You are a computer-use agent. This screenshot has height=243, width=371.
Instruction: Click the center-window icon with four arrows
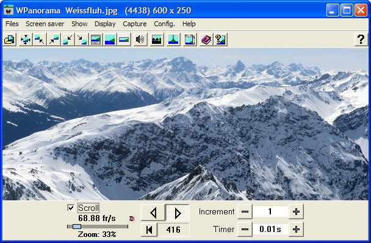click(x=25, y=40)
